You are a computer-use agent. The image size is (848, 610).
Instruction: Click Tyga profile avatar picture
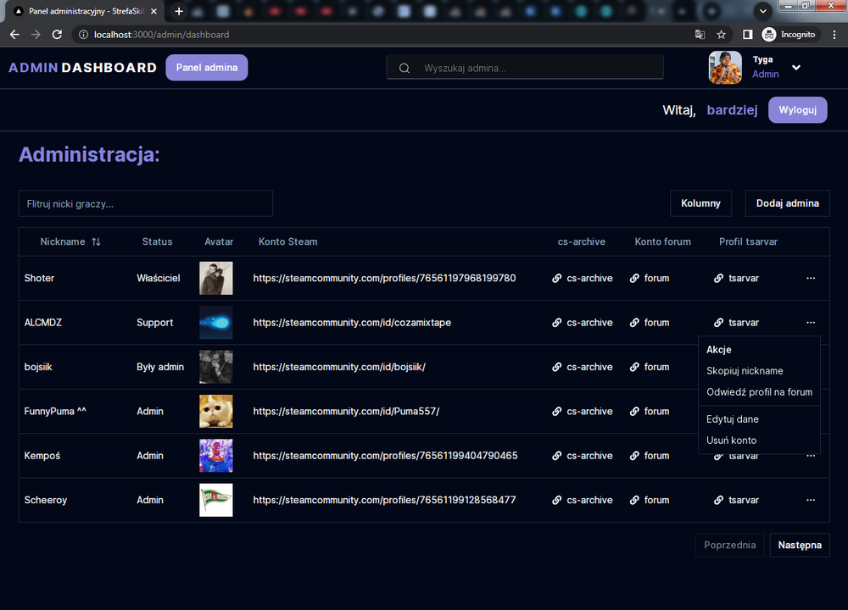[725, 68]
